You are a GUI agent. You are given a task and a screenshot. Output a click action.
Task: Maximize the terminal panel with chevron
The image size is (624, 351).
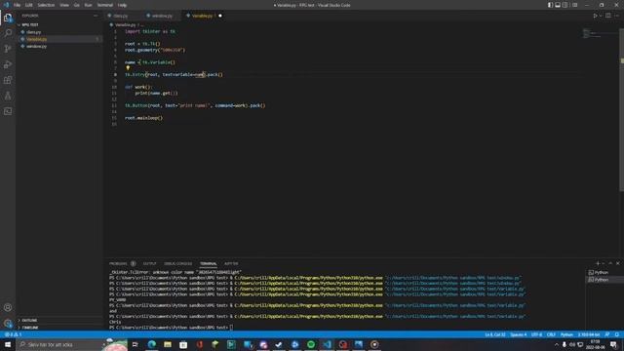(x=610, y=263)
